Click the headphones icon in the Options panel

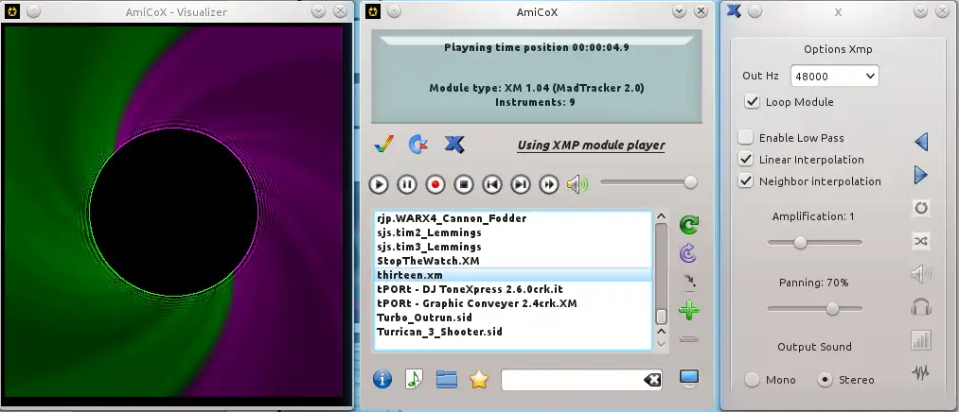tap(921, 306)
